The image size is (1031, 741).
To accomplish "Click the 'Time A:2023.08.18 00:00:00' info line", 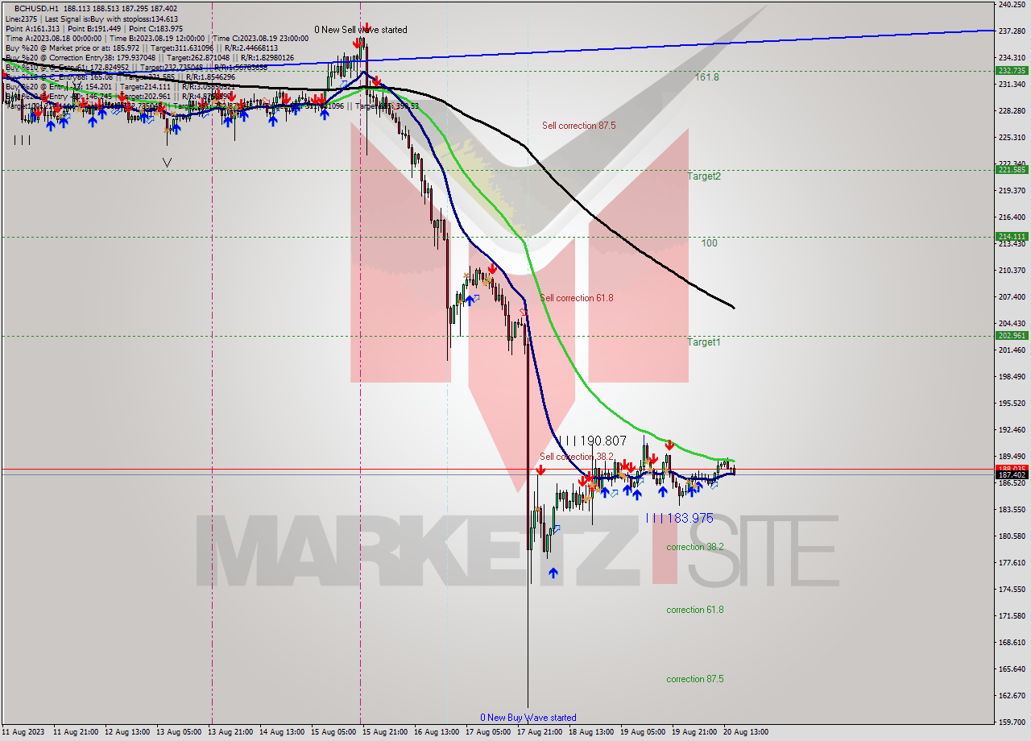I will 52,38.
